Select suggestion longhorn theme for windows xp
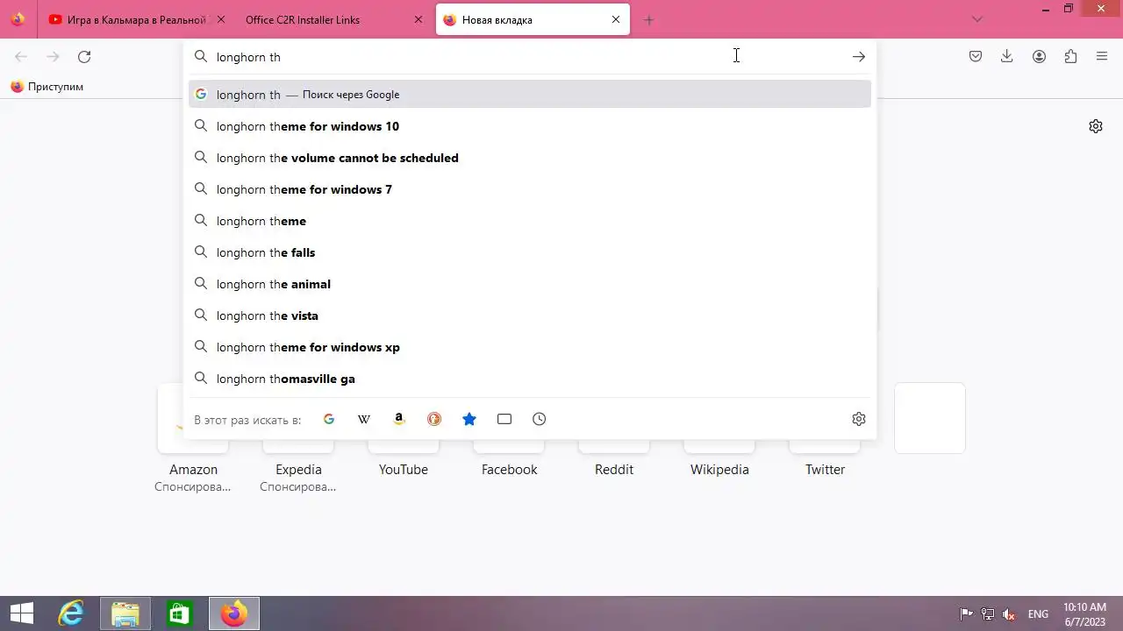The width and height of the screenshot is (1123, 631). (530, 347)
